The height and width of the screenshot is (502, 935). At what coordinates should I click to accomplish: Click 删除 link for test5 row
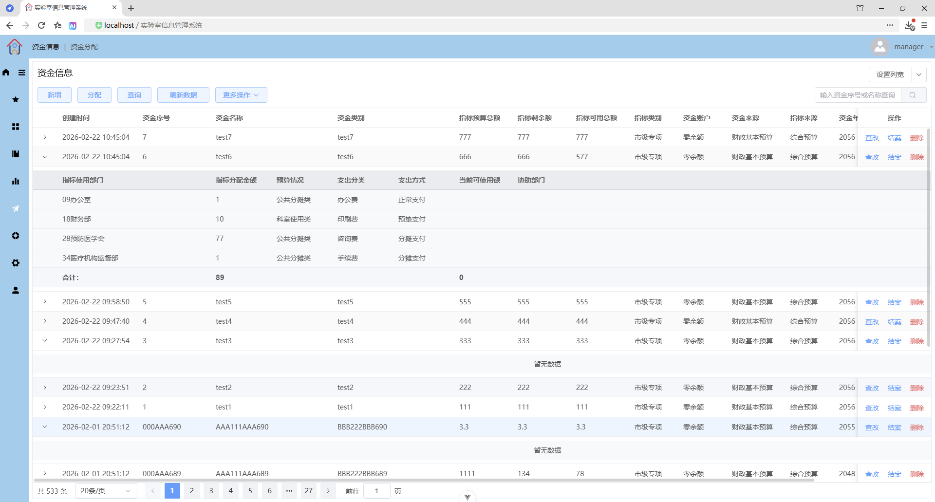[917, 302]
